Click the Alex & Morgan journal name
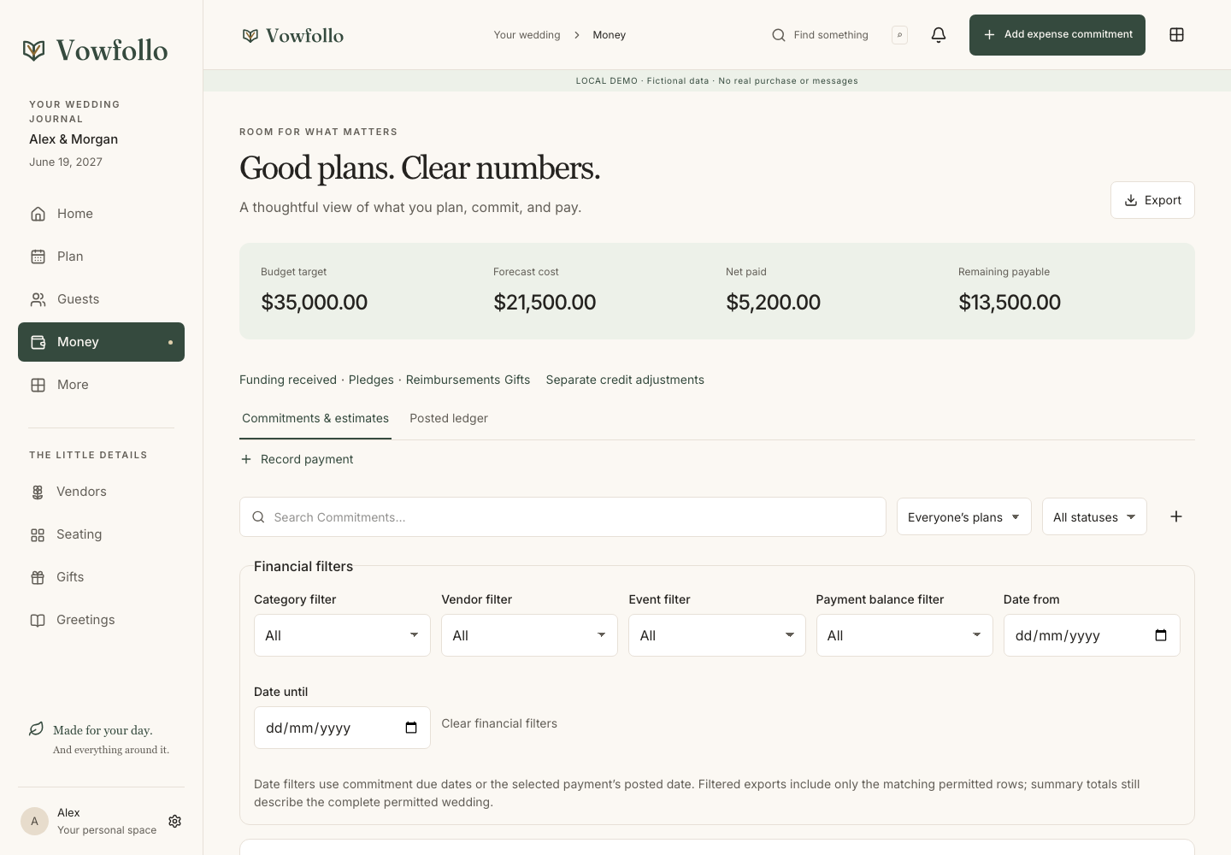This screenshot has height=855, width=1231. click(x=74, y=139)
